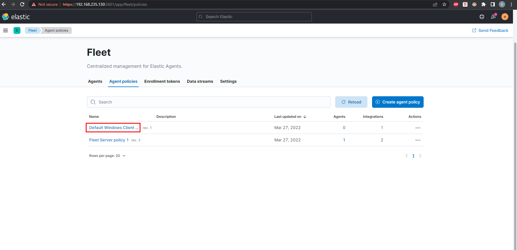Go to next page of policies
This screenshot has width=517, height=250.
click(x=420, y=156)
